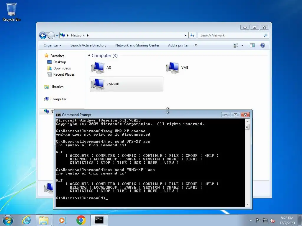Viewport: 302px width, 226px height.
Task: Minimize the Network explorer window
Action: tap(245, 27)
